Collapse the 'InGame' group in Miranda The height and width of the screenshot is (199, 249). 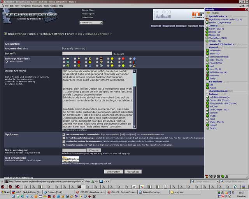pos(207,94)
